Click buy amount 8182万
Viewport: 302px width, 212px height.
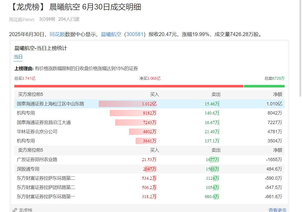(150, 113)
